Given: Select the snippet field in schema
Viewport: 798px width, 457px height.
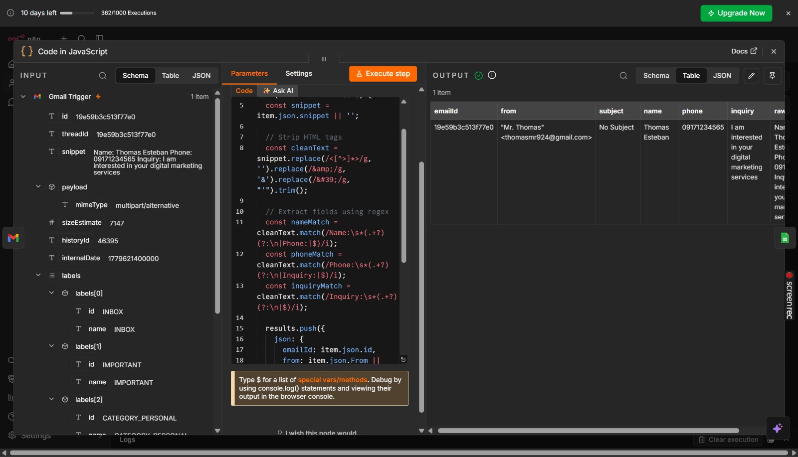Looking at the screenshot, I should tap(74, 152).
